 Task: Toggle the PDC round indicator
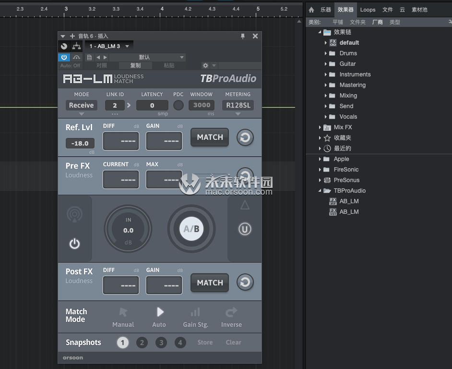pos(178,105)
